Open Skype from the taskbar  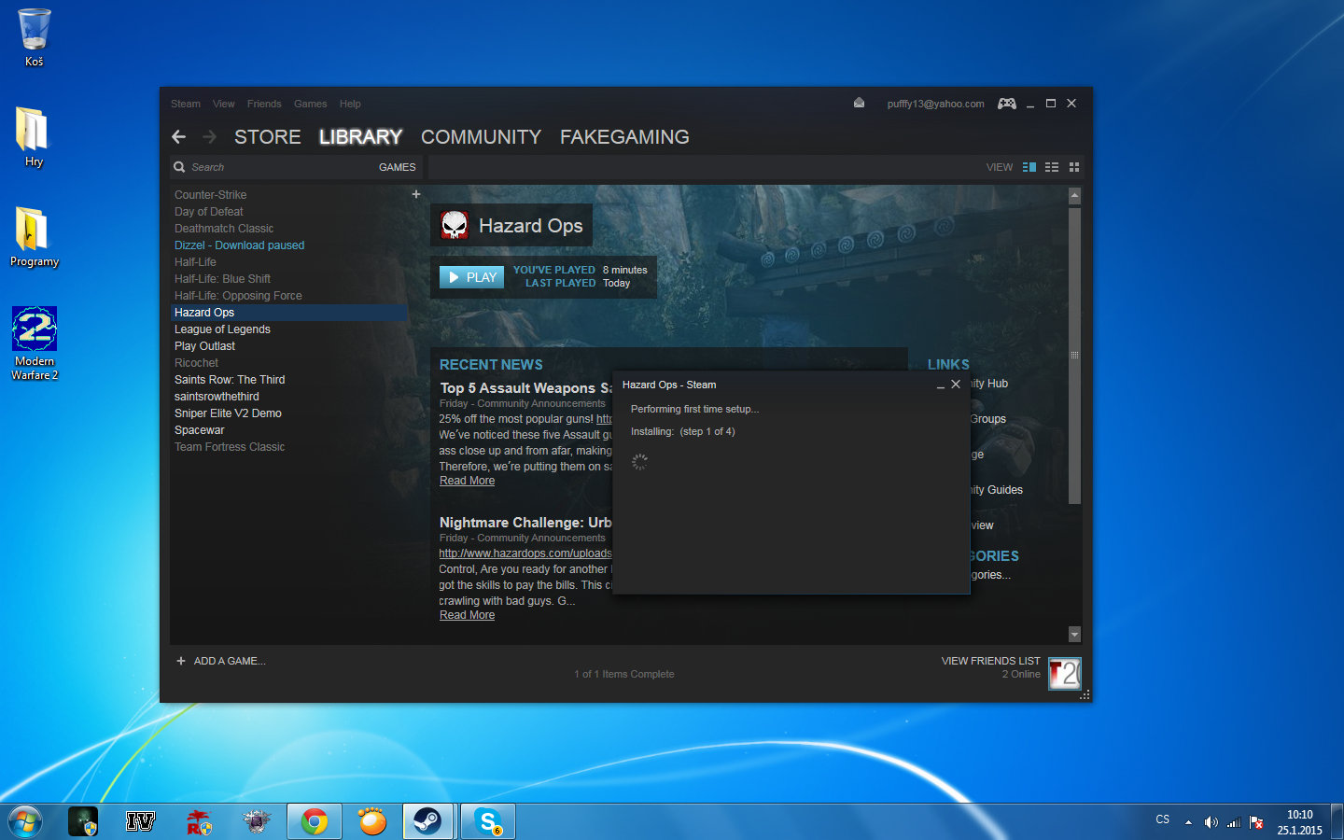pyautogui.click(x=488, y=821)
